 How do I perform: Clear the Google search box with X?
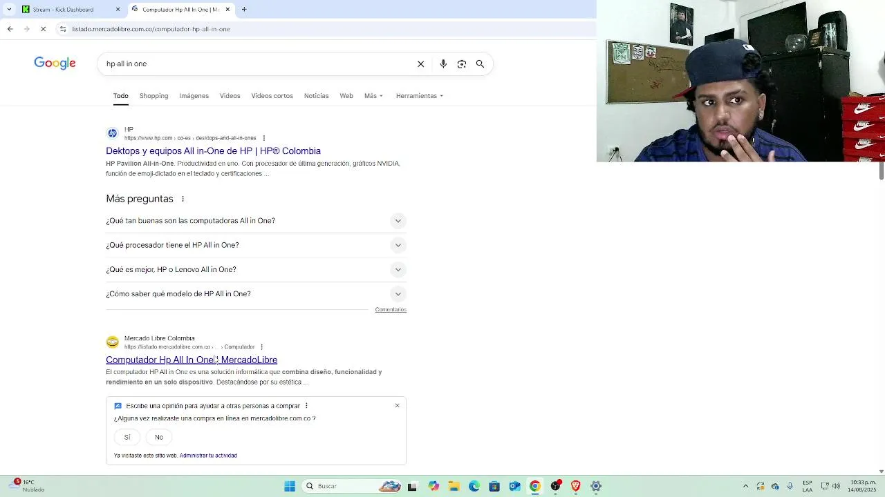pyautogui.click(x=420, y=64)
